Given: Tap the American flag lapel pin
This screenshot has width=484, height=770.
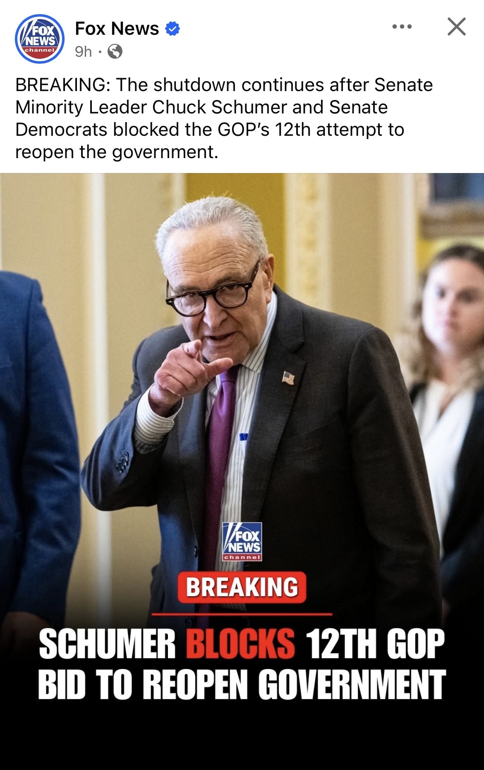Looking at the screenshot, I should (x=288, y=378).
